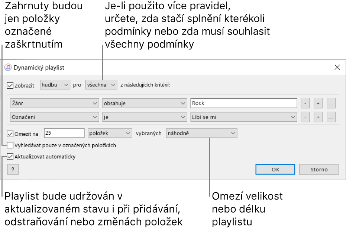Click the ellipsis button on Žánr row
The height and width of the screenshot is (230, 346).
point(331,103)
